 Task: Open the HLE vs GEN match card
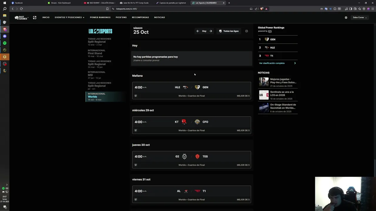(x=192, y=91)
